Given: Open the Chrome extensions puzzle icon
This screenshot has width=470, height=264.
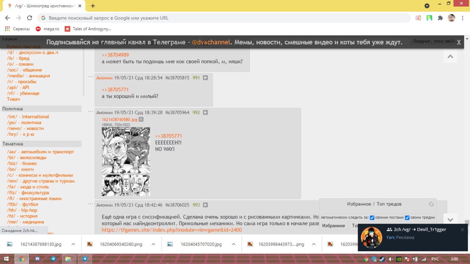Looking at the screenshot, I should (x=440, y=18).
